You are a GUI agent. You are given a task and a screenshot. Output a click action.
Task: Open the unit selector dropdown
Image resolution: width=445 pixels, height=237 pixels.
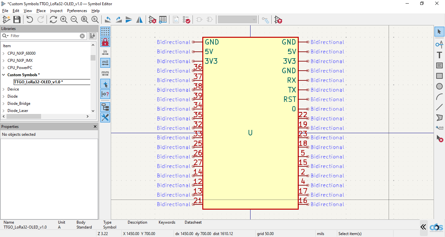point(238,20)
